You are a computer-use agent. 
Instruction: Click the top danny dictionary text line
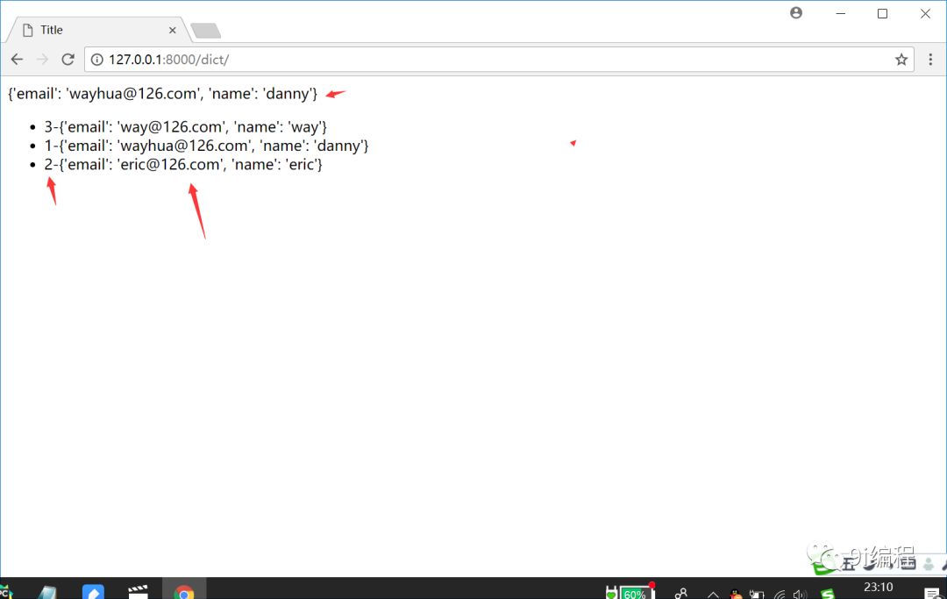pos(162,94)
